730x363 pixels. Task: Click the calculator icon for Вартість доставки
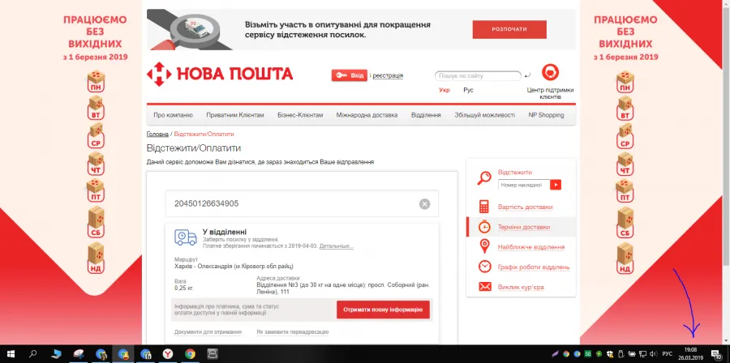[x=485, y=207]
